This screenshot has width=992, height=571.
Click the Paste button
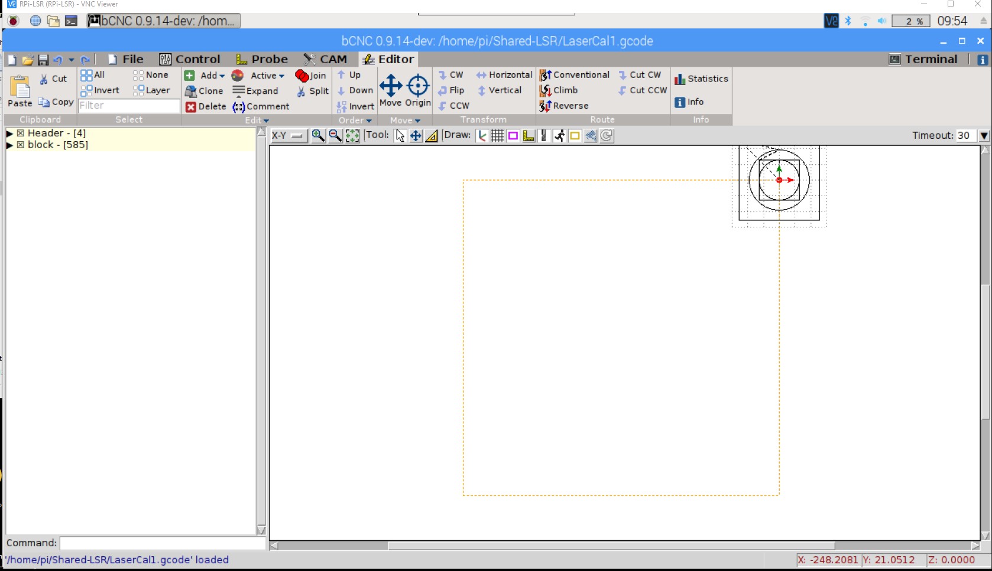coord(20,91)
